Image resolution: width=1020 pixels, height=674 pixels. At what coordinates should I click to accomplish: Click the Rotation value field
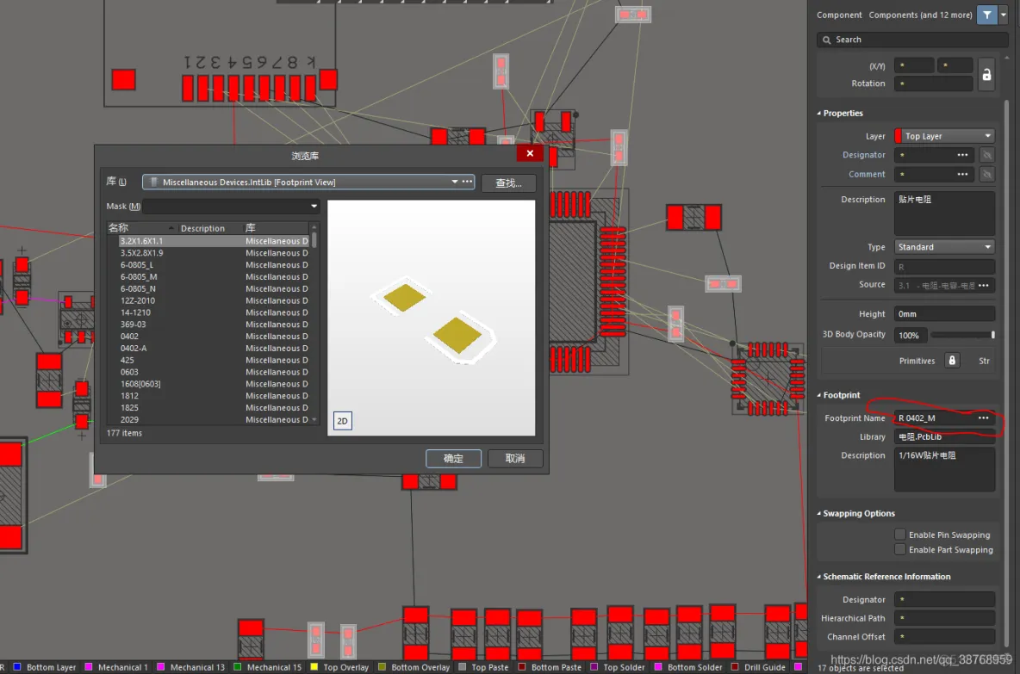pos(934,83)
